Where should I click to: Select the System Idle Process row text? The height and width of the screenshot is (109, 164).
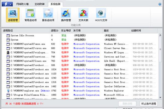[x=22, y=36]
